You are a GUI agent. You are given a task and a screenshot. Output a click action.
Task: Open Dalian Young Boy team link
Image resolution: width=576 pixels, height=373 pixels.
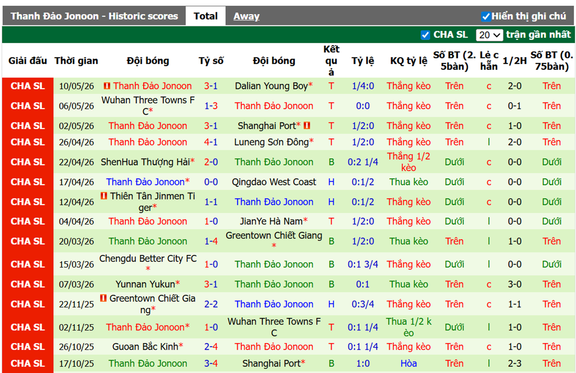(271, 86)
